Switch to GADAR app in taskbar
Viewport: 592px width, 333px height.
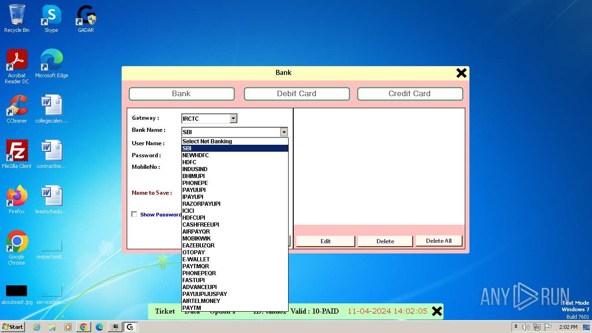(x=130, y=327)
